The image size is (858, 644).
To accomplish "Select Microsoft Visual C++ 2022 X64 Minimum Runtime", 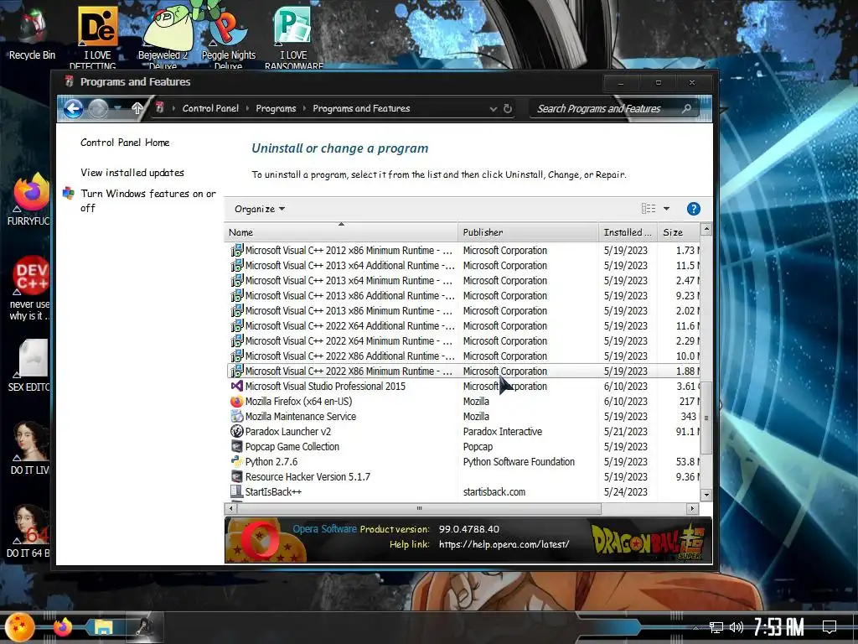I will (x=463, y=340).
